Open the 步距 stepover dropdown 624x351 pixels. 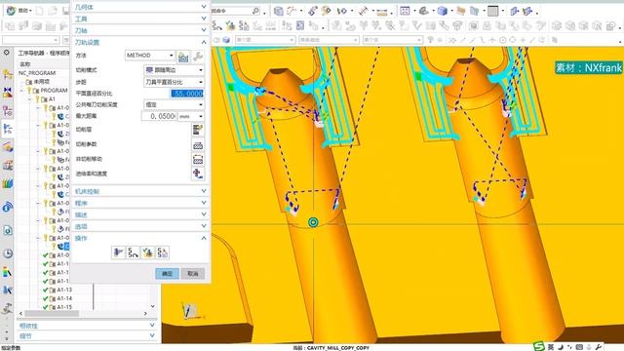tap(174, 82)
